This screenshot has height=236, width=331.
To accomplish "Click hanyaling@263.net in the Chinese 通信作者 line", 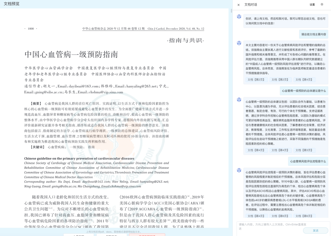I will [x=141, y=86].
